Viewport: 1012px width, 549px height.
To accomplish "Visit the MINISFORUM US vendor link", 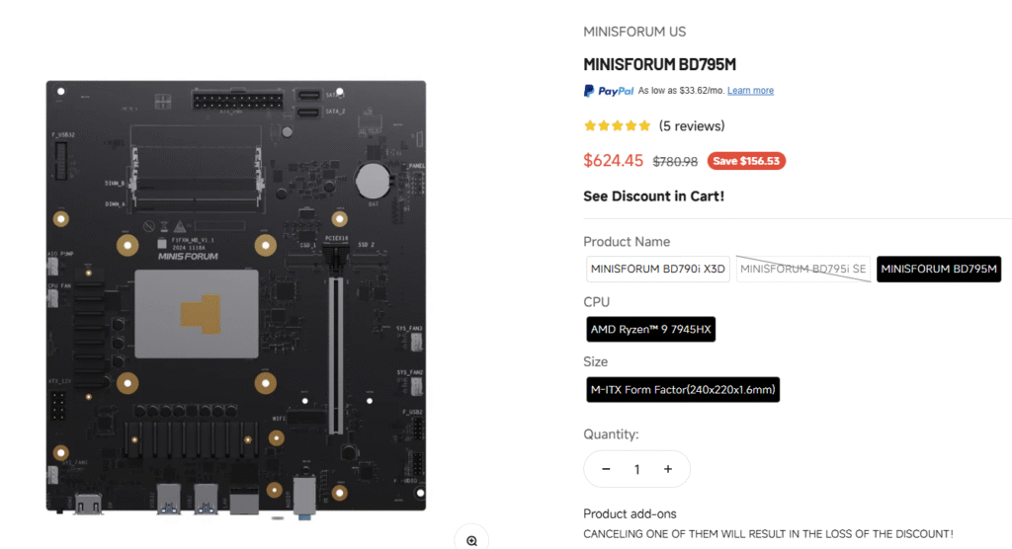I will pos(634,32).
